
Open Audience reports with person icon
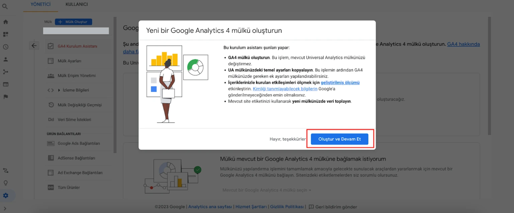click(5, 59)
